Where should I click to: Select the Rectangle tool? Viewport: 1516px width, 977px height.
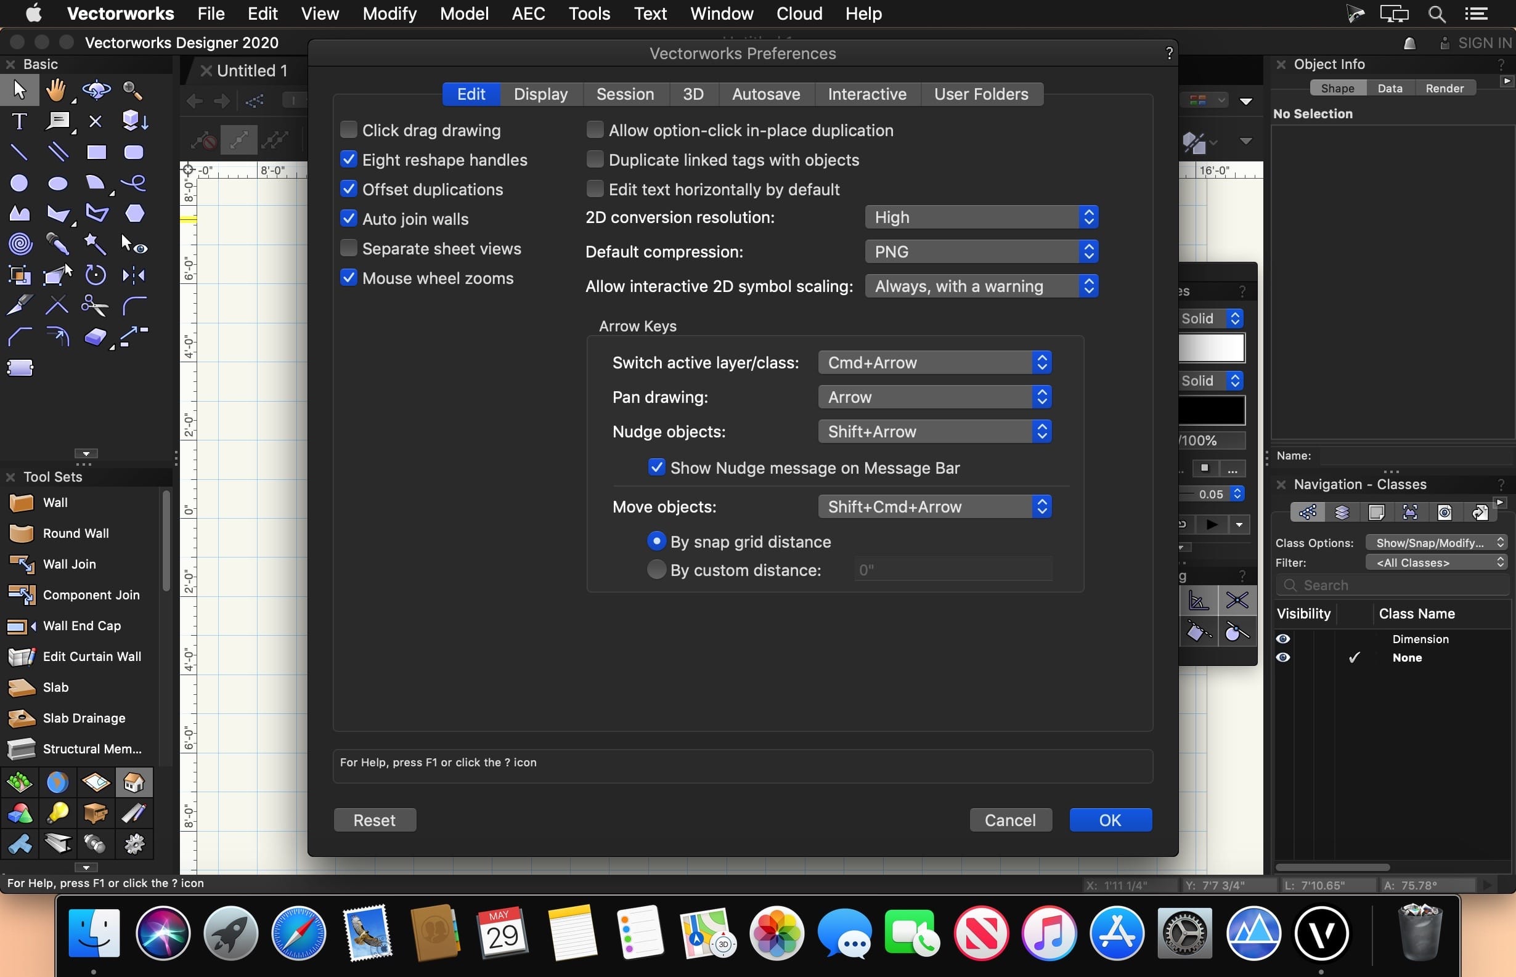tap(96, 152)
